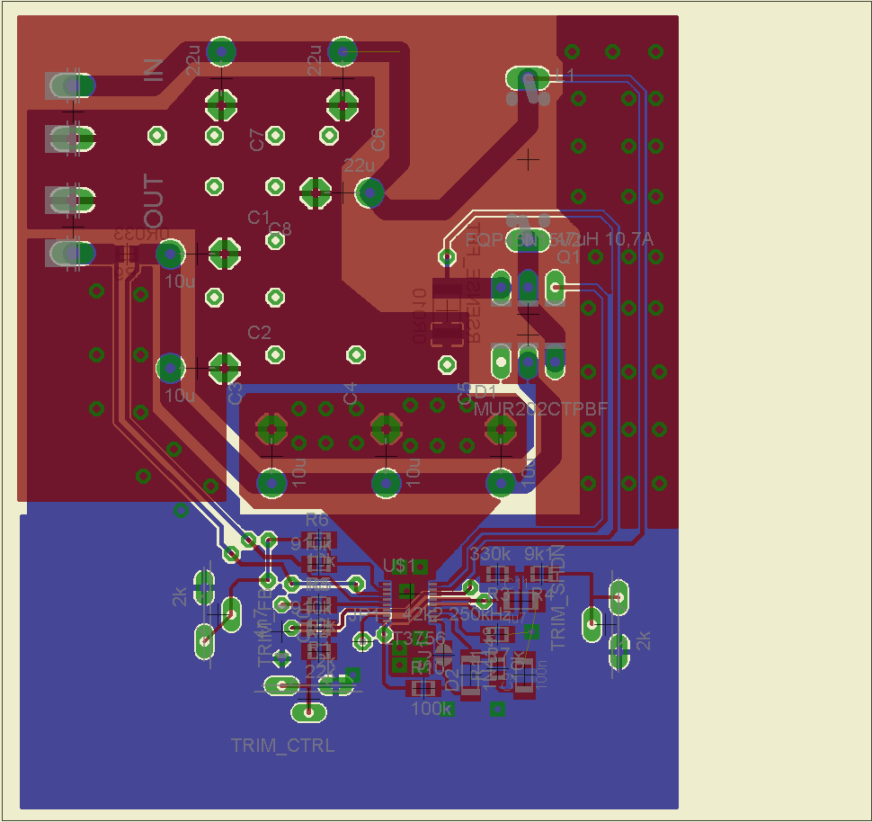Click the C3 designator label
Image resolution: width=872 pixels, height=822 pixels.
pyautogui.click(x=236, y=393)
